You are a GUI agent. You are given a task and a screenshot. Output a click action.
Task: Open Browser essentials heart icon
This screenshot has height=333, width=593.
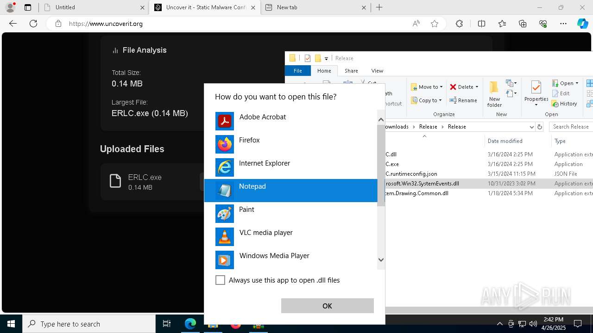543,24
